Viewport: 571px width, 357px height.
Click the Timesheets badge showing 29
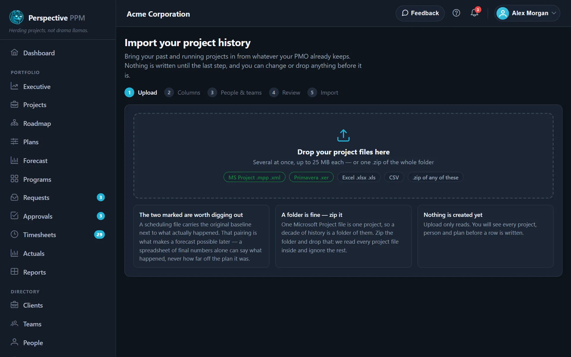coord(99,234)
